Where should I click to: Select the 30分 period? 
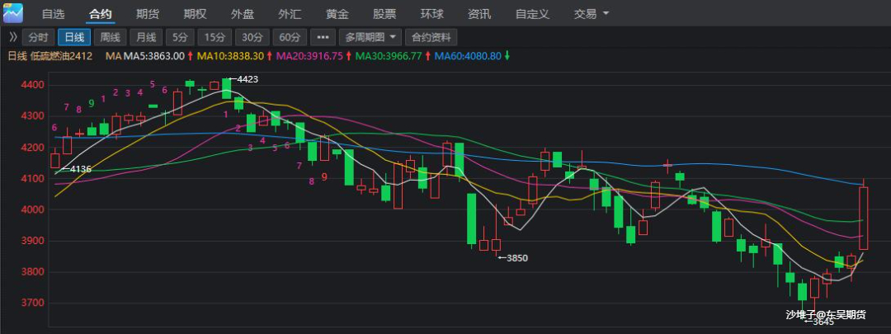tap(252, 37)
